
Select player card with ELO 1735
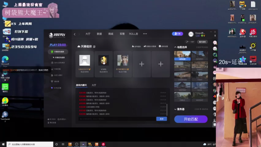pyautogui.click(x=123, y=64)
